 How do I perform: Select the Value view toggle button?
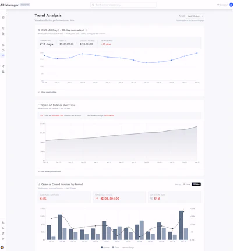point(196,185)
